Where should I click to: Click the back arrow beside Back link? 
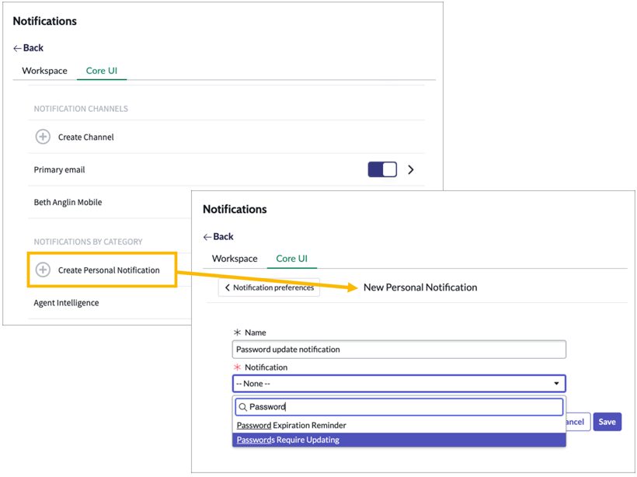point(16,47)
